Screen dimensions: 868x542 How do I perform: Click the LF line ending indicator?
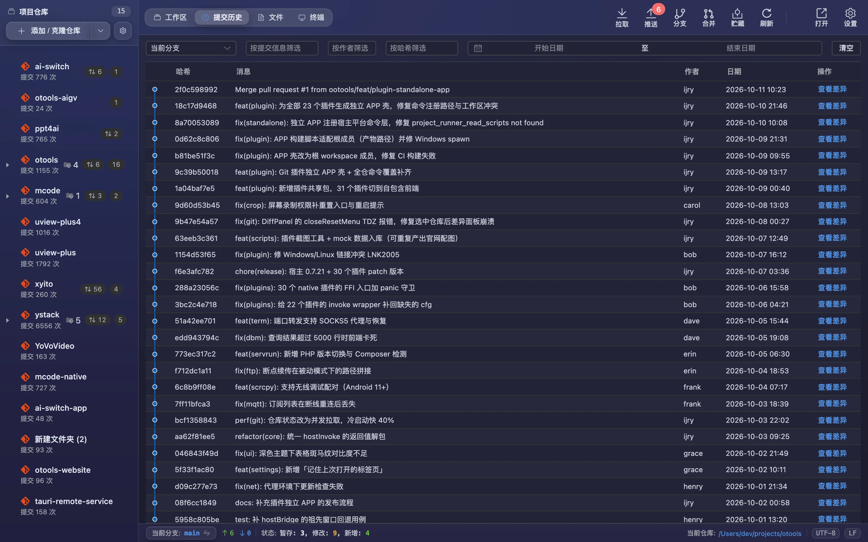tap(853, 533)
